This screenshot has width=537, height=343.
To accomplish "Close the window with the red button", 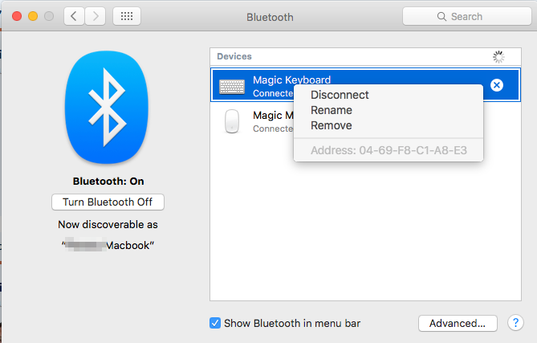I will point(17,16).
